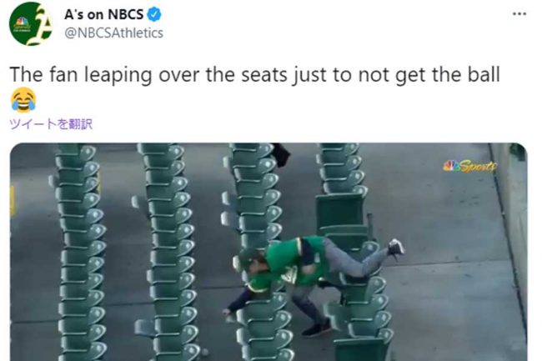Click the fan's hand reaching toward floor

click(x=227, y=313)
